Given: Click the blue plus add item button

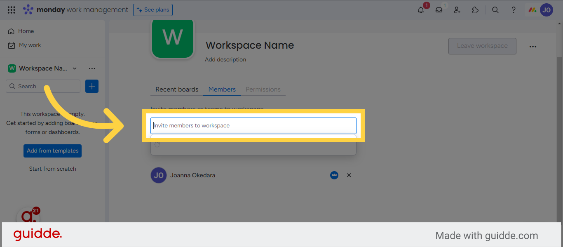Looking at the screenshot, I should 92,86.
